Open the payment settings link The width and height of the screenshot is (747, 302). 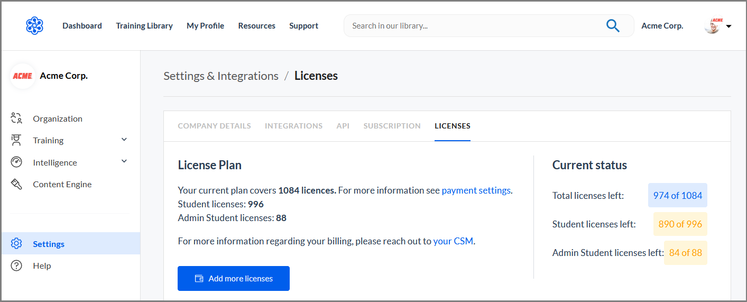476,190
